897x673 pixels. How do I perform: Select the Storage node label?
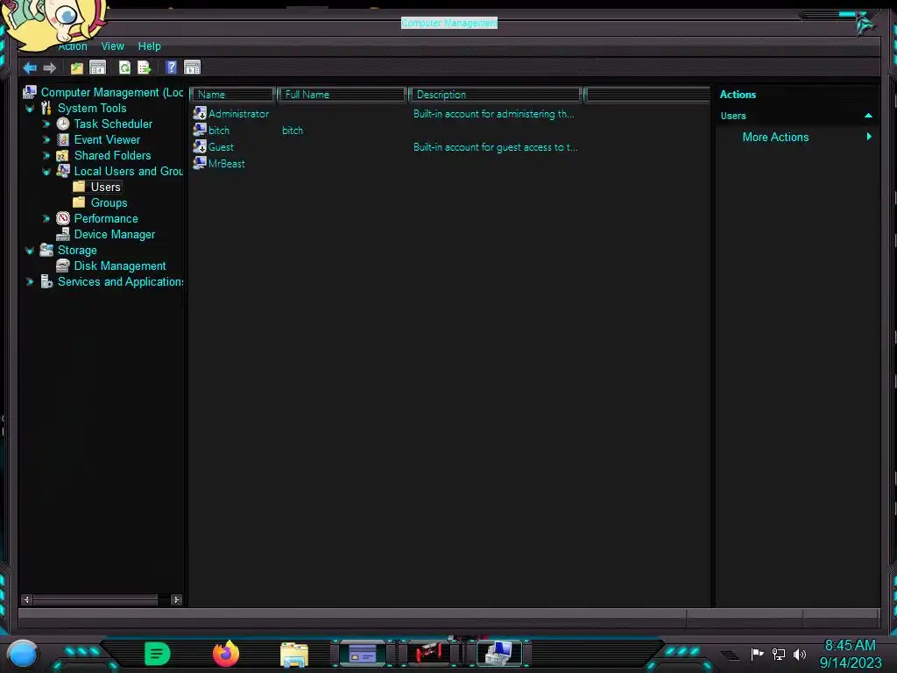[x=77, y=250]
